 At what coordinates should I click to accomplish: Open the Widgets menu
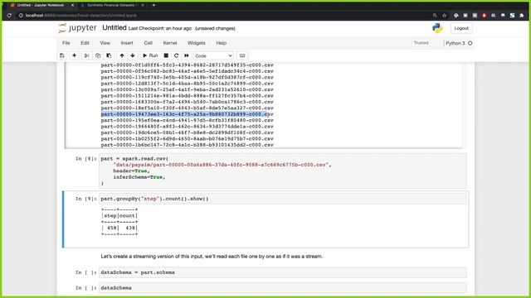197,43
